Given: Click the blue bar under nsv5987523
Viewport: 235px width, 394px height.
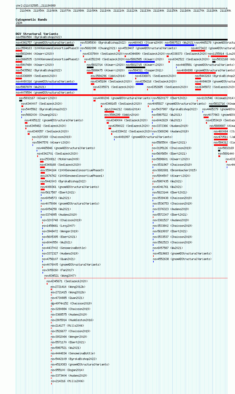Looking at the screenshot, I should (180, 45).
